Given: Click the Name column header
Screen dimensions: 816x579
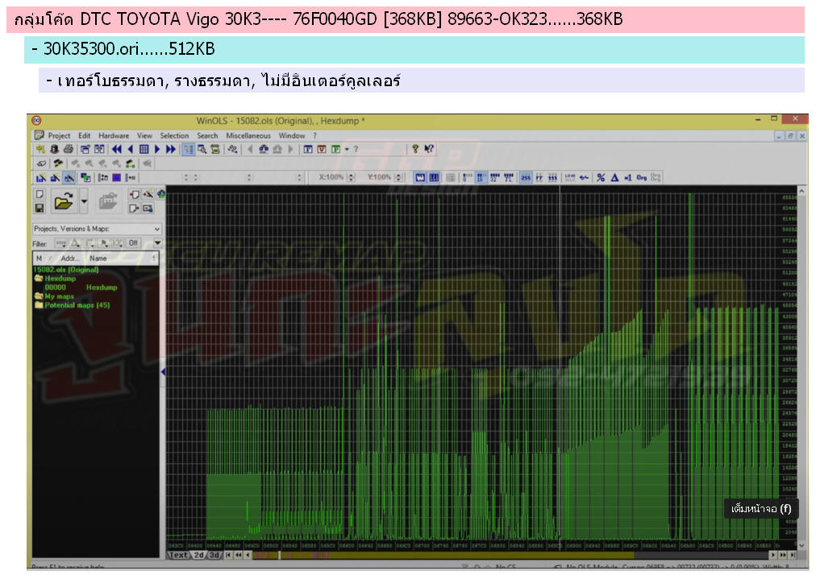Looking at the screenshot, I should point(98,258).
